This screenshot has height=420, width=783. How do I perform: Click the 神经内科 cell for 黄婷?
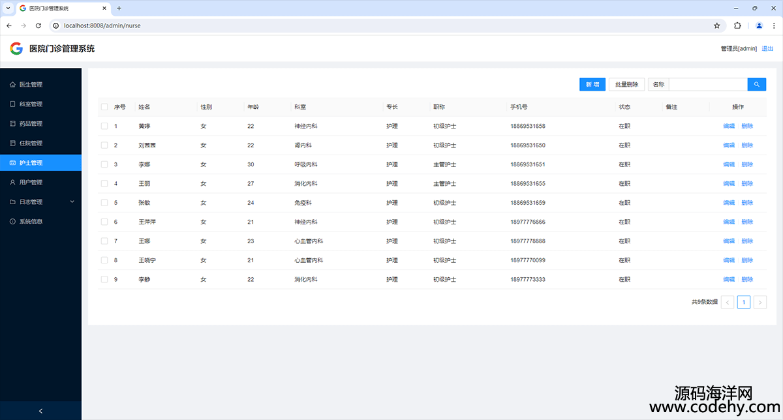coord(306,126)
